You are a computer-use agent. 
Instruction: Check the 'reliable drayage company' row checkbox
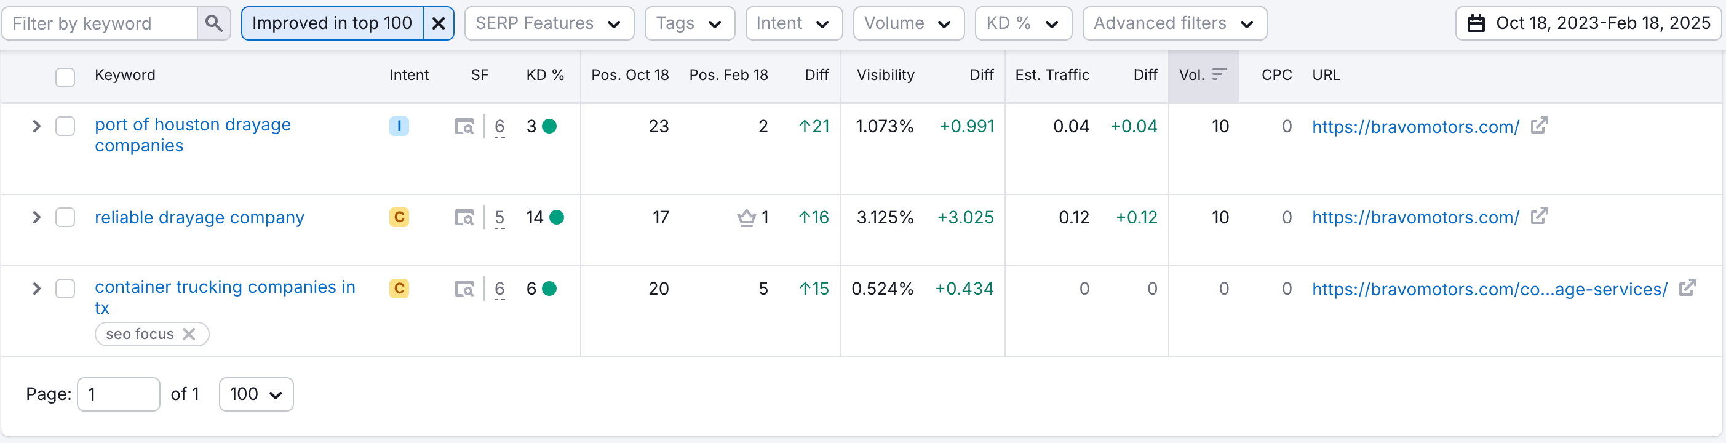coord(65,217)
